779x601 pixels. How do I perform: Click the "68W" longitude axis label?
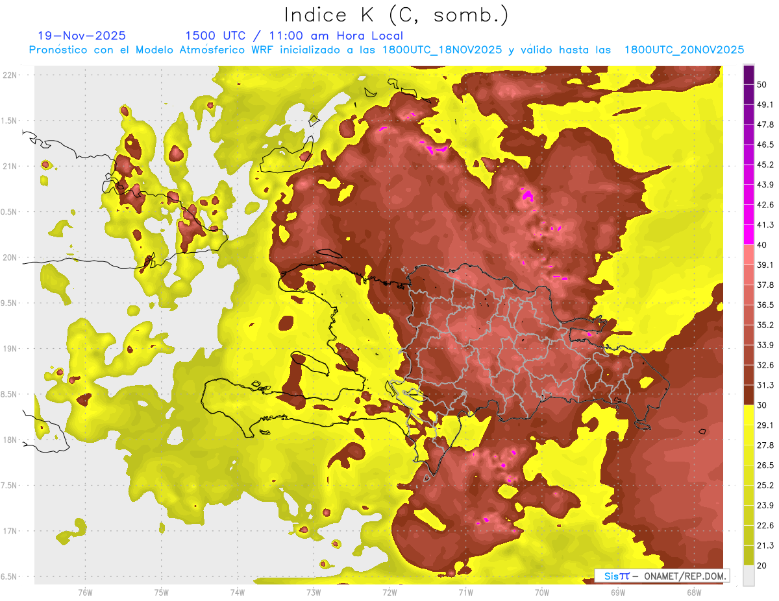coord(693,593)
